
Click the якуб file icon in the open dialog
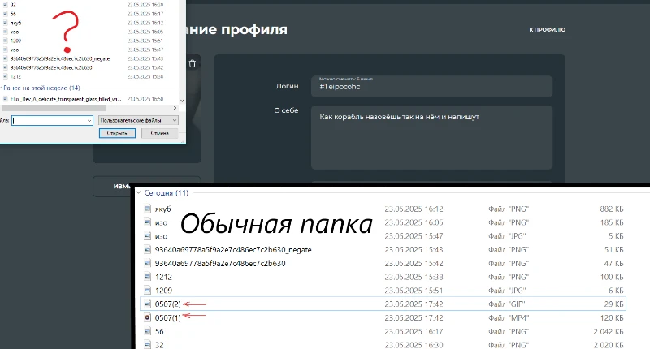coord(6,23)
